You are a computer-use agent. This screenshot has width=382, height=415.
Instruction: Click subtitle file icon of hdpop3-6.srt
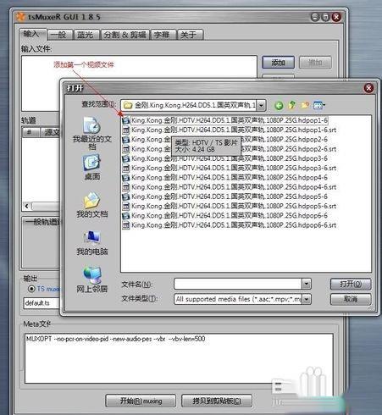coord(126,169)
